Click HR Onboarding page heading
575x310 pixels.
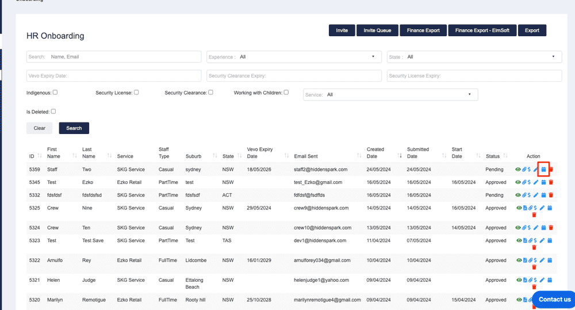pos(55,36)
